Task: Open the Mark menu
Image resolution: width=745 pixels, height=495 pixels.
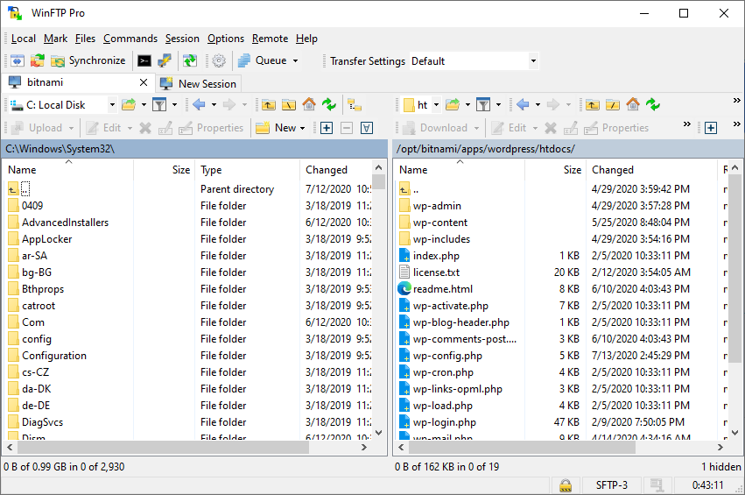Action: click(55, 39)
